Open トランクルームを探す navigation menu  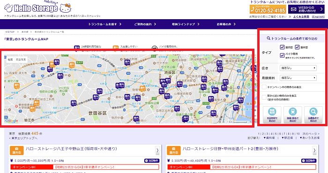click(104, 24)
